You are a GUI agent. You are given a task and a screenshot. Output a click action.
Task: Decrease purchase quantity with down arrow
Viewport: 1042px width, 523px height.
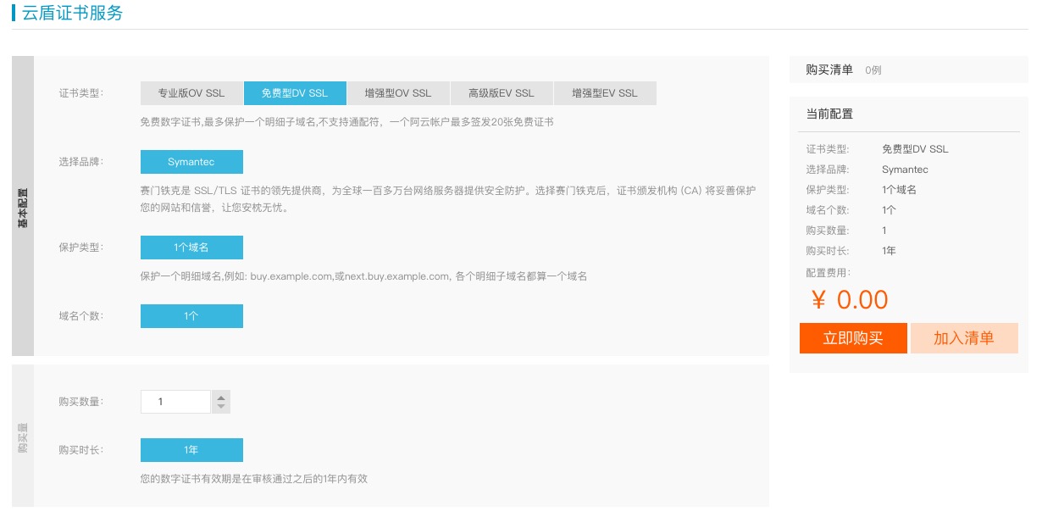(221, 406)
